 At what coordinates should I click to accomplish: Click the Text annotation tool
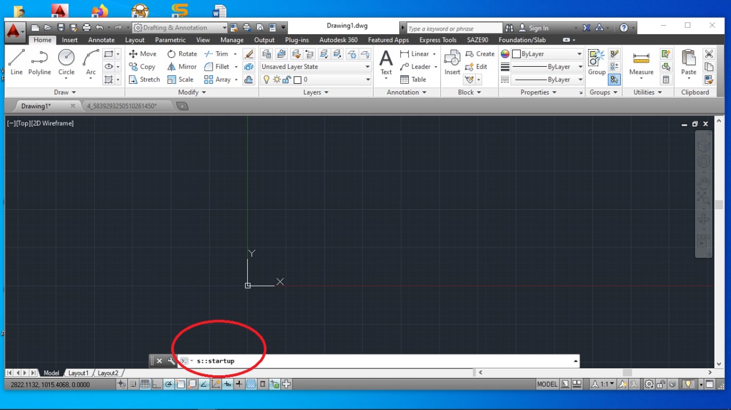(x=386, y=62)
